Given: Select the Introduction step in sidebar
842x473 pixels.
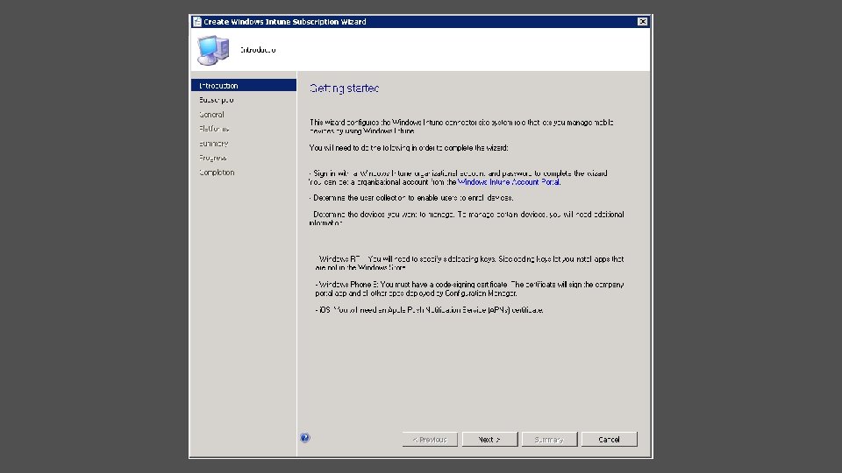Looking at the screenshot, I should (244, 85).
